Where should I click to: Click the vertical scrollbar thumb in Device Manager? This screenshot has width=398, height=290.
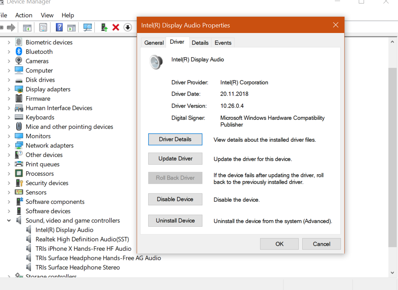pos(392,157)
